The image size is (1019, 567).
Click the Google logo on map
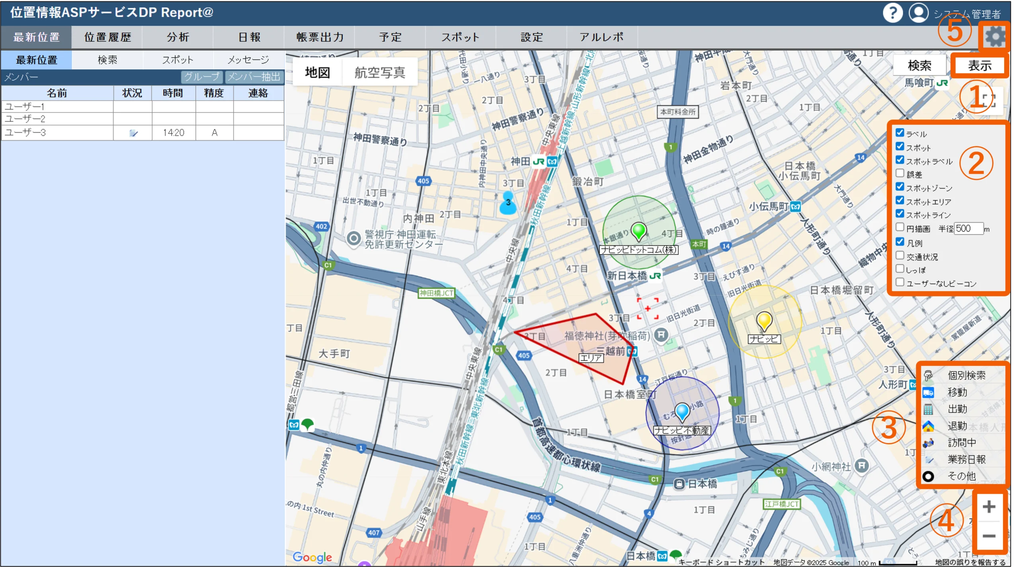pyautogui.click(x=312, y=557)
